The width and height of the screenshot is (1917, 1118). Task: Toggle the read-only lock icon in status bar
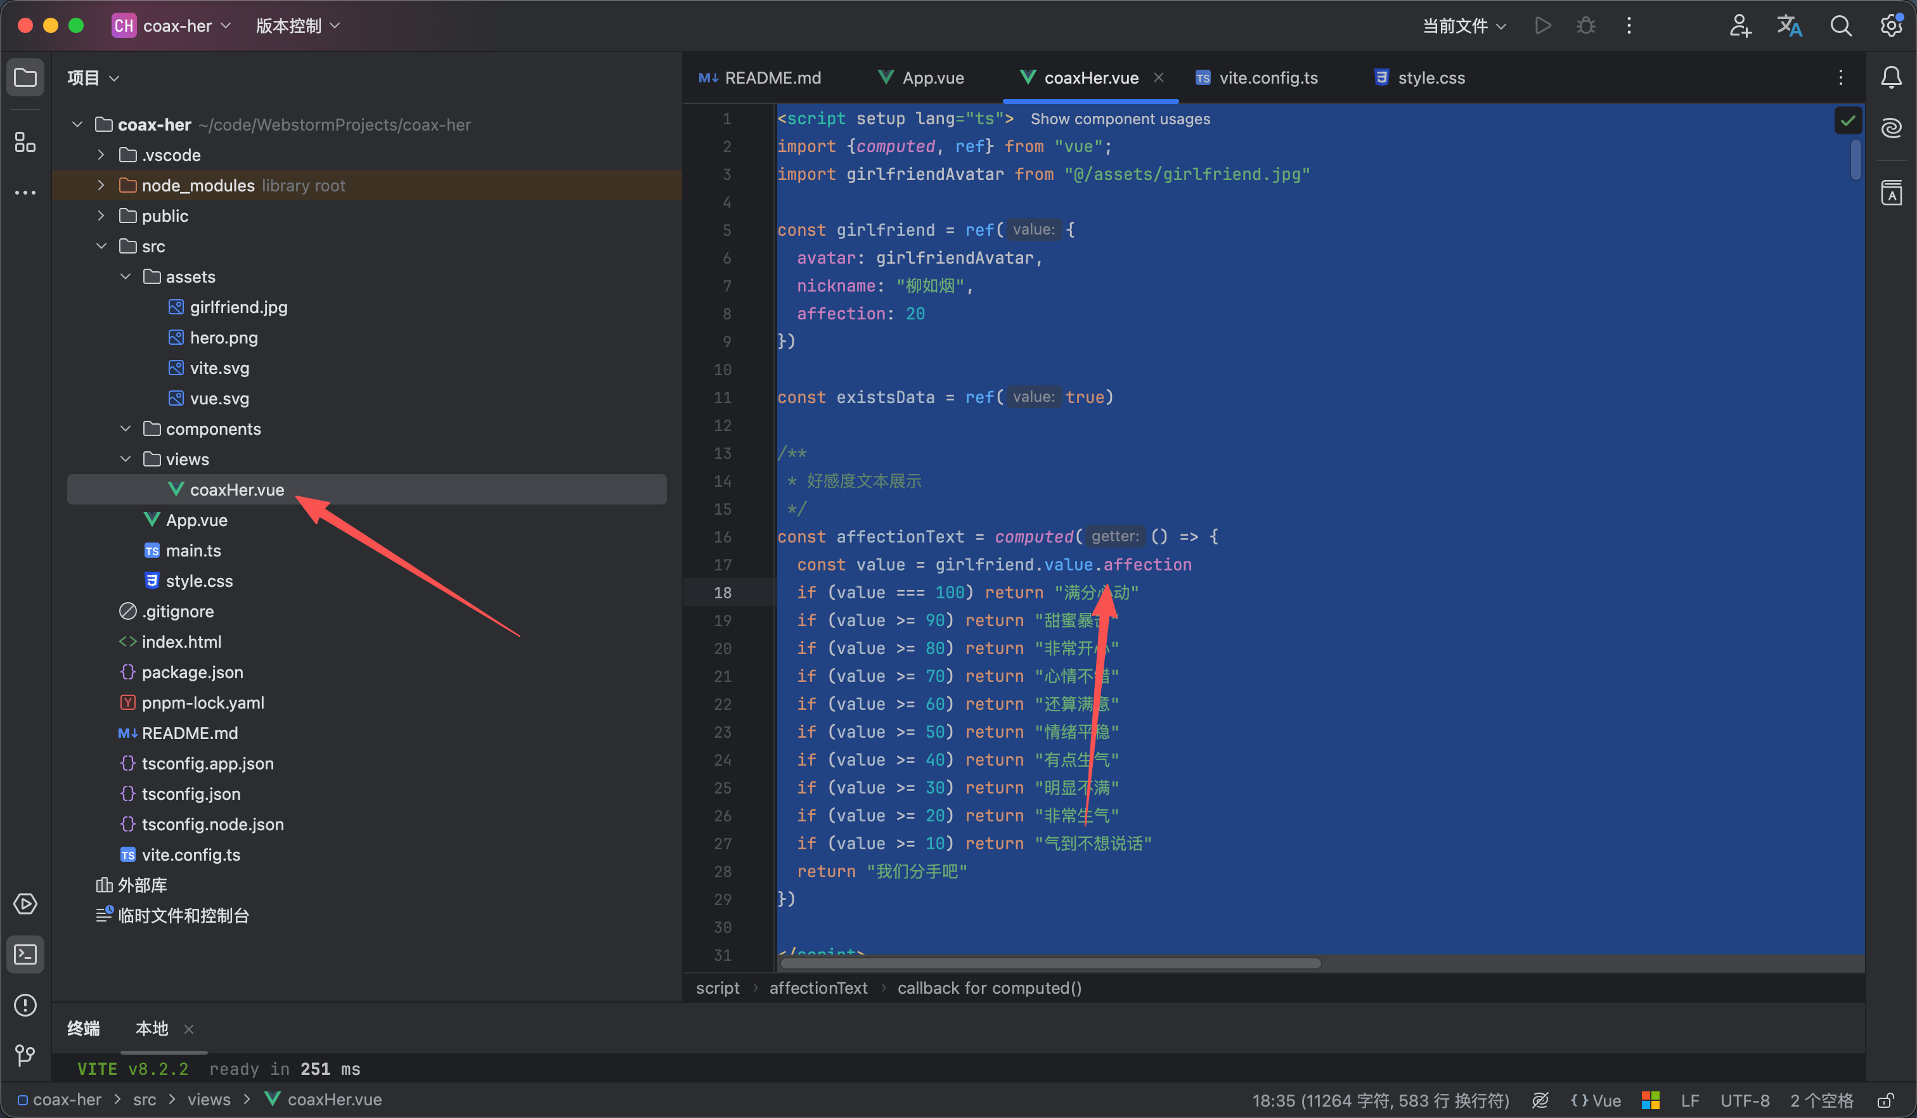point(1885,1100)
